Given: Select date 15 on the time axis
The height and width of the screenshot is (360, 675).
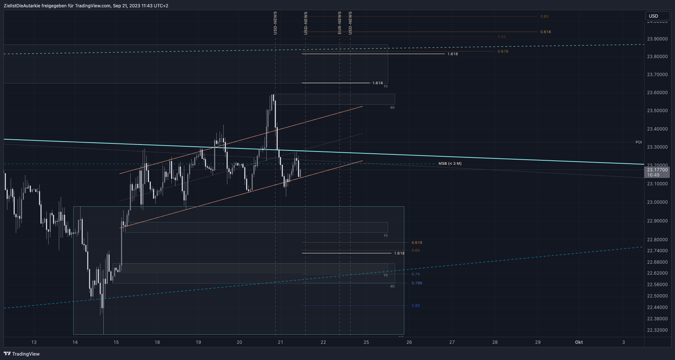Looking at the screenshot, I should coord(116,342).
